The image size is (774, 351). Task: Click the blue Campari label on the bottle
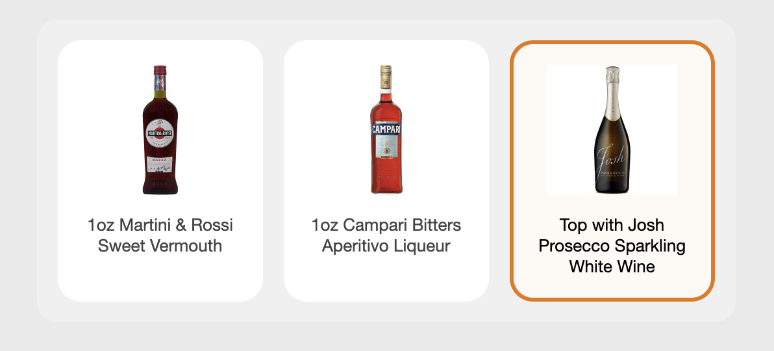click(386, 129)
